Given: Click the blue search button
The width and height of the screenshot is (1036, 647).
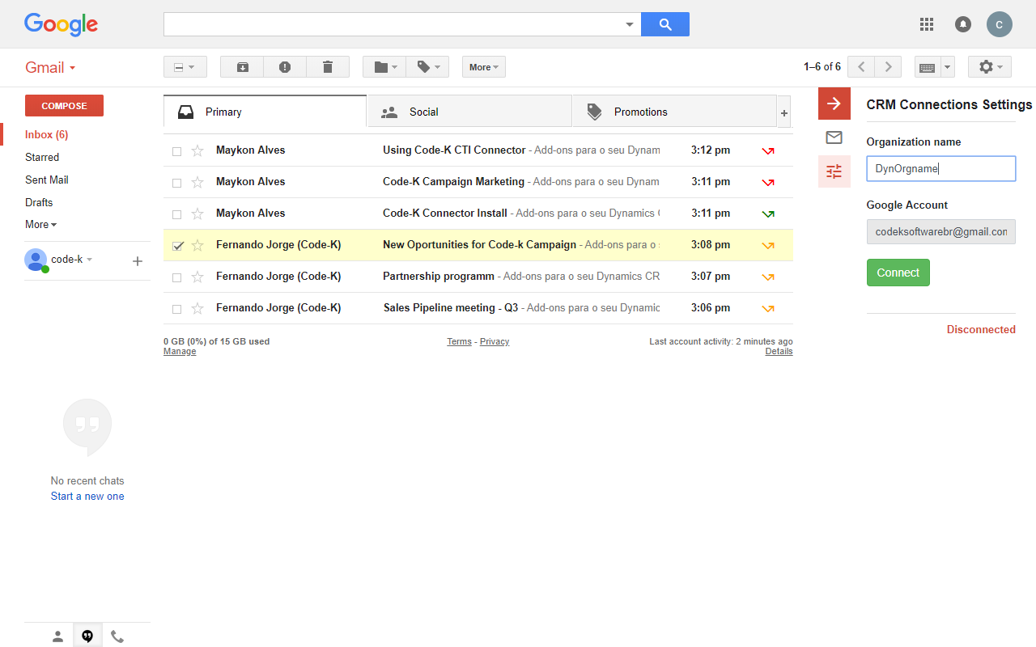Looking at the screenshot, I should click(665, 24).
